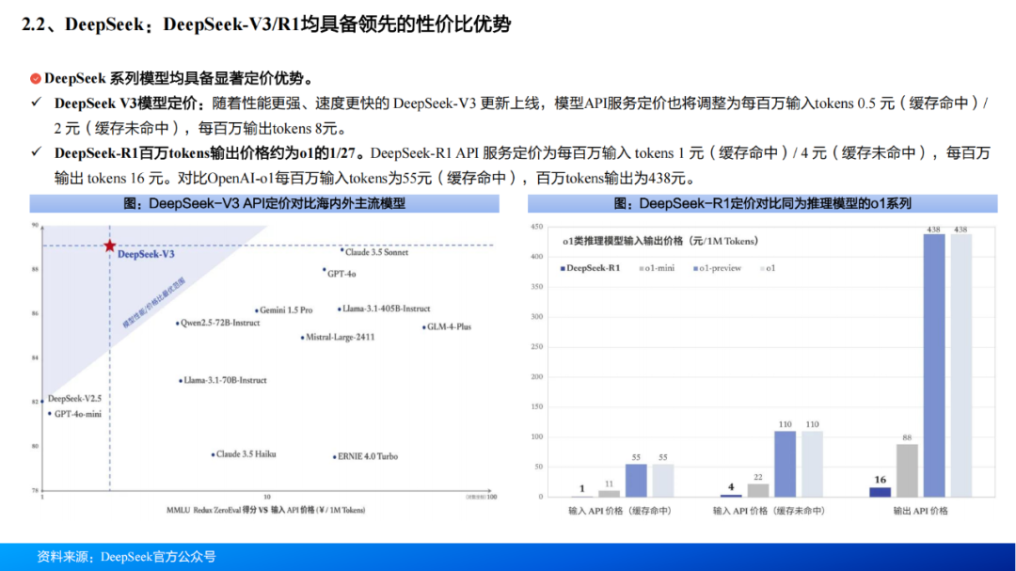Click the red bullet before "DeepSeek 系列模型均具备显著定价优势"

[36, 78]
